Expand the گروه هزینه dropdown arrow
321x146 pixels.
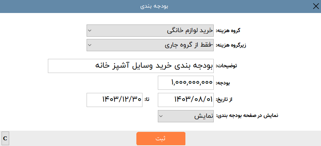pos(90,31)
